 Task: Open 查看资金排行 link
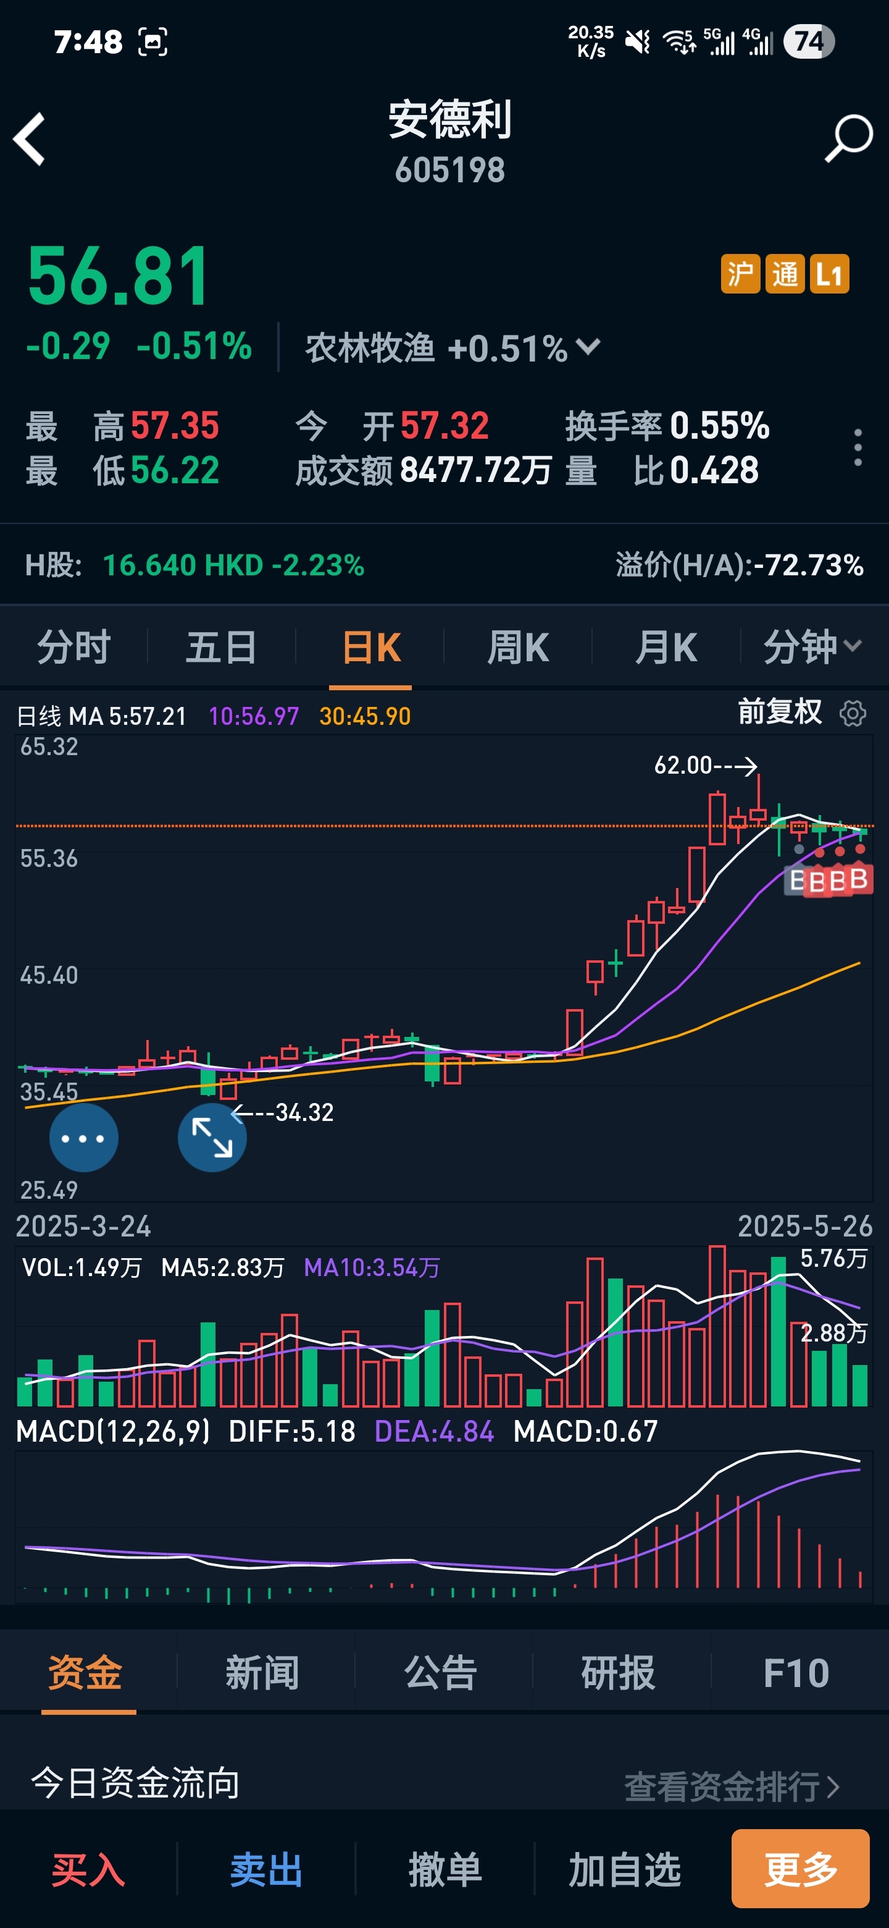731,1787
